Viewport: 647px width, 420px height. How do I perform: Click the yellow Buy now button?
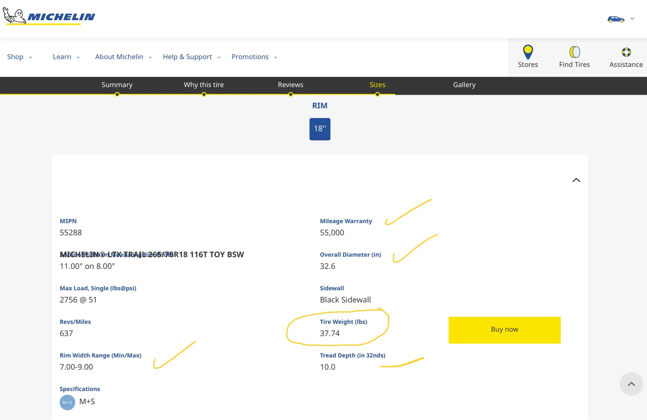pyautogui.click(x=504, y=330)
